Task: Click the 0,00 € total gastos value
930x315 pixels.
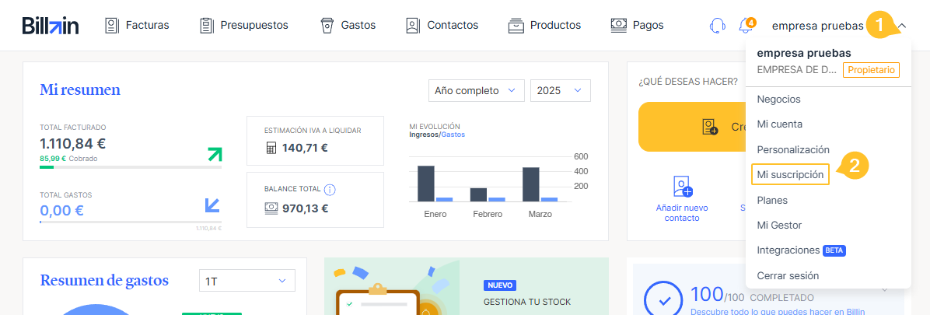Action: coord(61,211)
